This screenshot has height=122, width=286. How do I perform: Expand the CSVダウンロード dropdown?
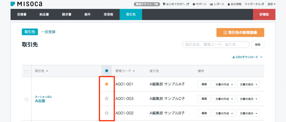pos(247,57)
